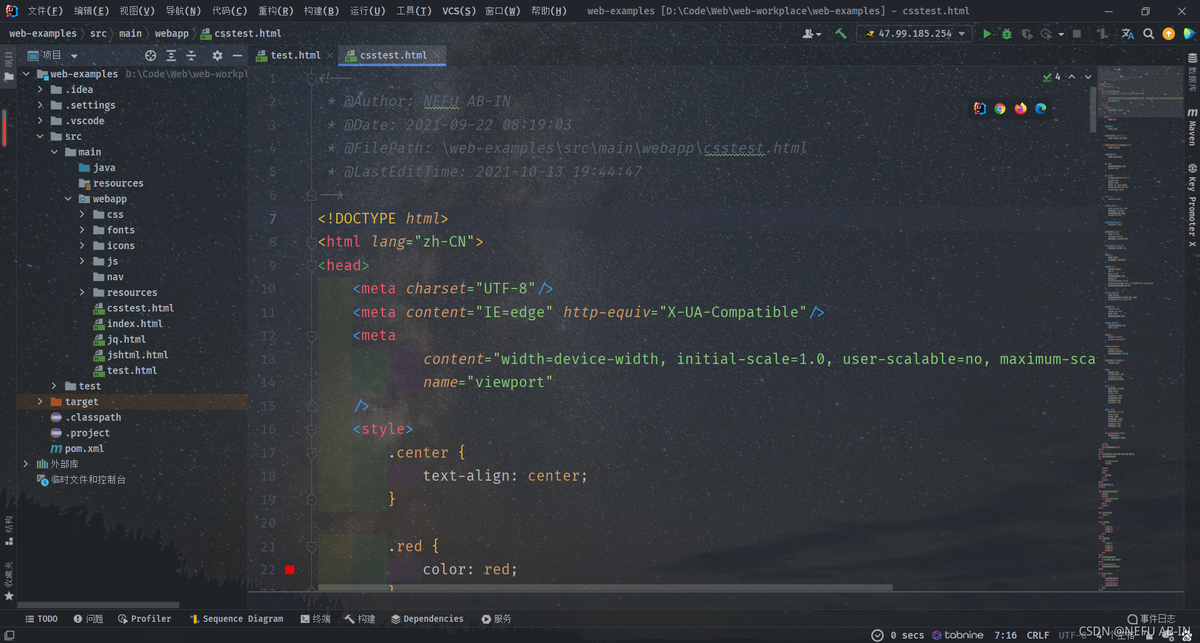The image size is (1200, 643).
Task: Open the Database tool window on the right
Action: coord(1192,72)
